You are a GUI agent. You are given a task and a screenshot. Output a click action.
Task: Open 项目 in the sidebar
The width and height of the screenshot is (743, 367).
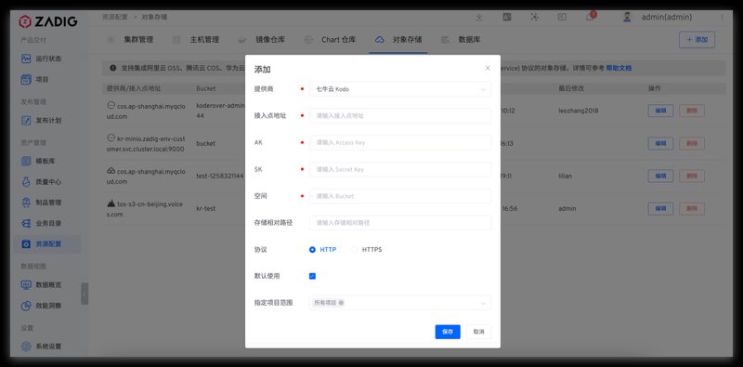pyautogui.click(x=35, y=80)
